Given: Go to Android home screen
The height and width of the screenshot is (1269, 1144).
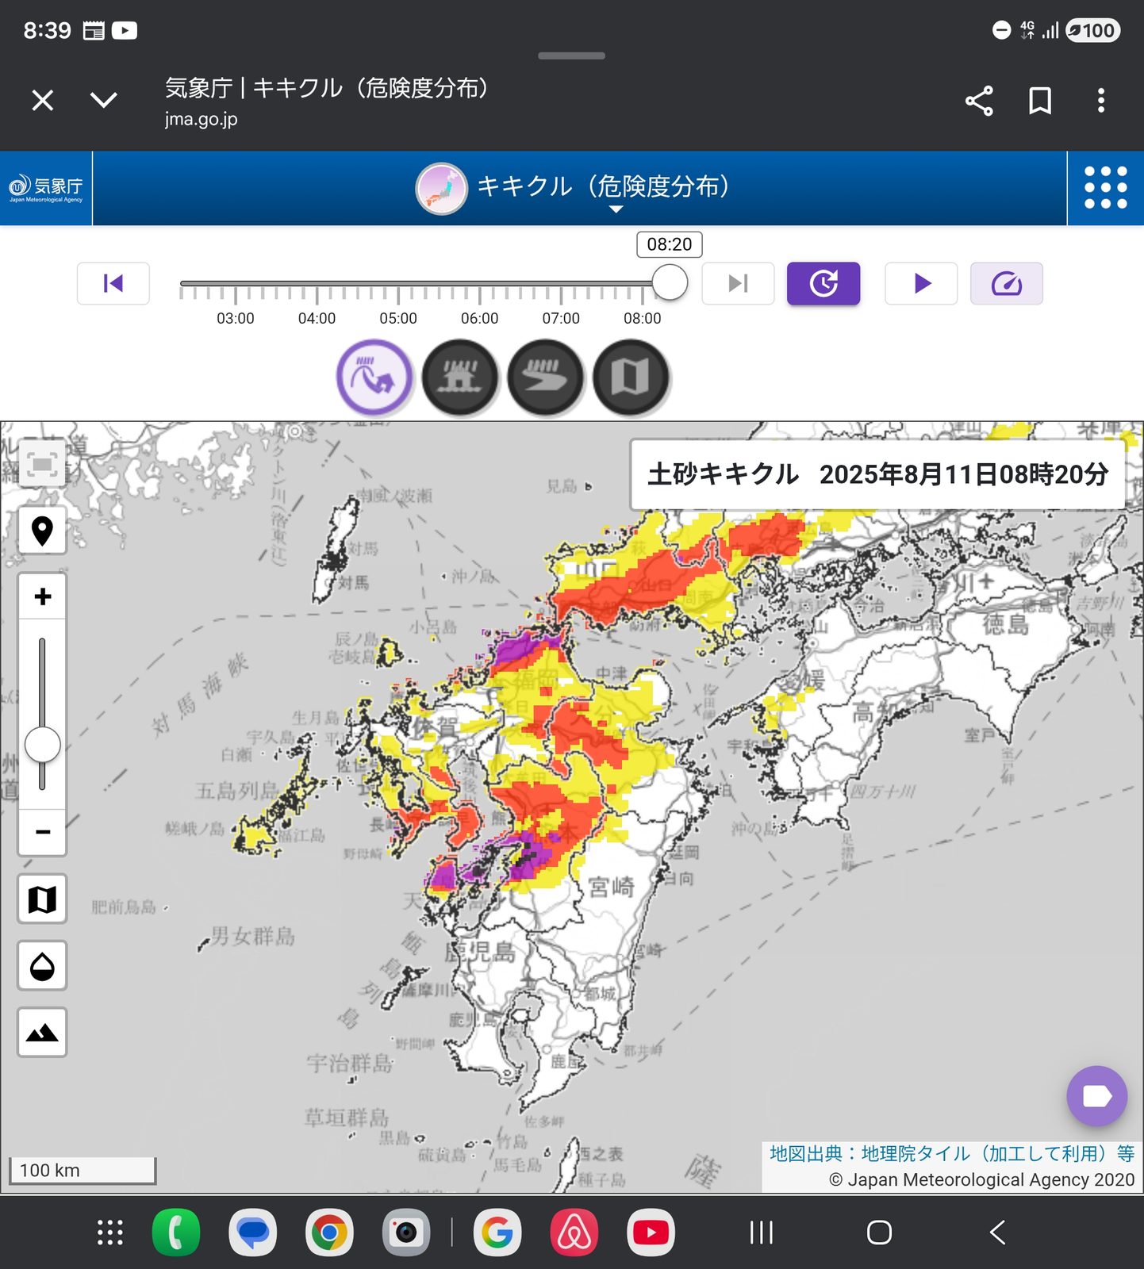Looking at the screenshot, I should tap(879, 1233).
